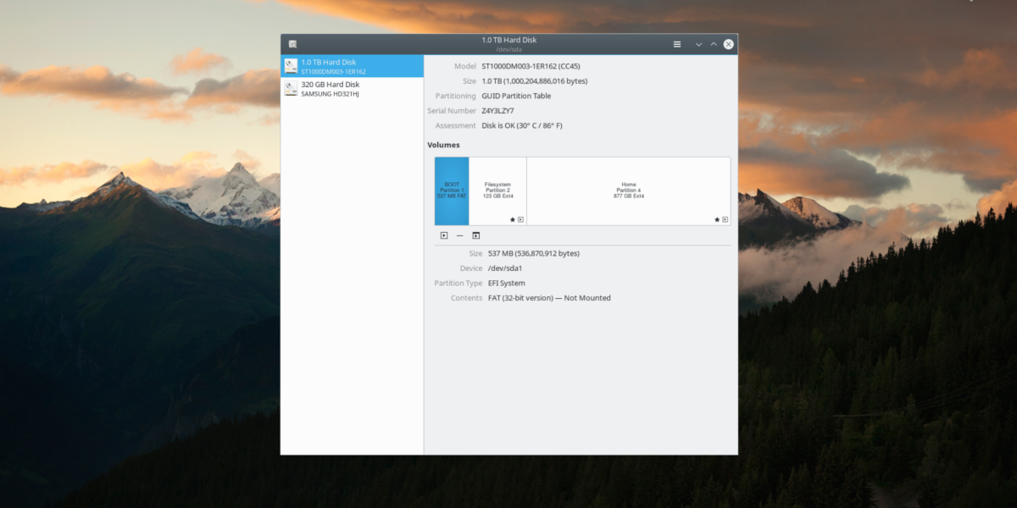This screenshot has height=508, width=1017.
Task: Select the 1.0 TB Hard Disk entry
Action: click(352, 66)
